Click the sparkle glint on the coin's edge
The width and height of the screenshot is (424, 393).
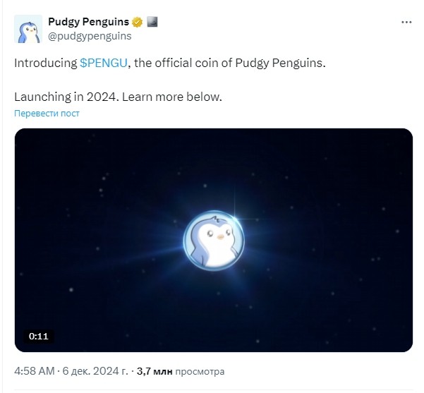point(235,217)
